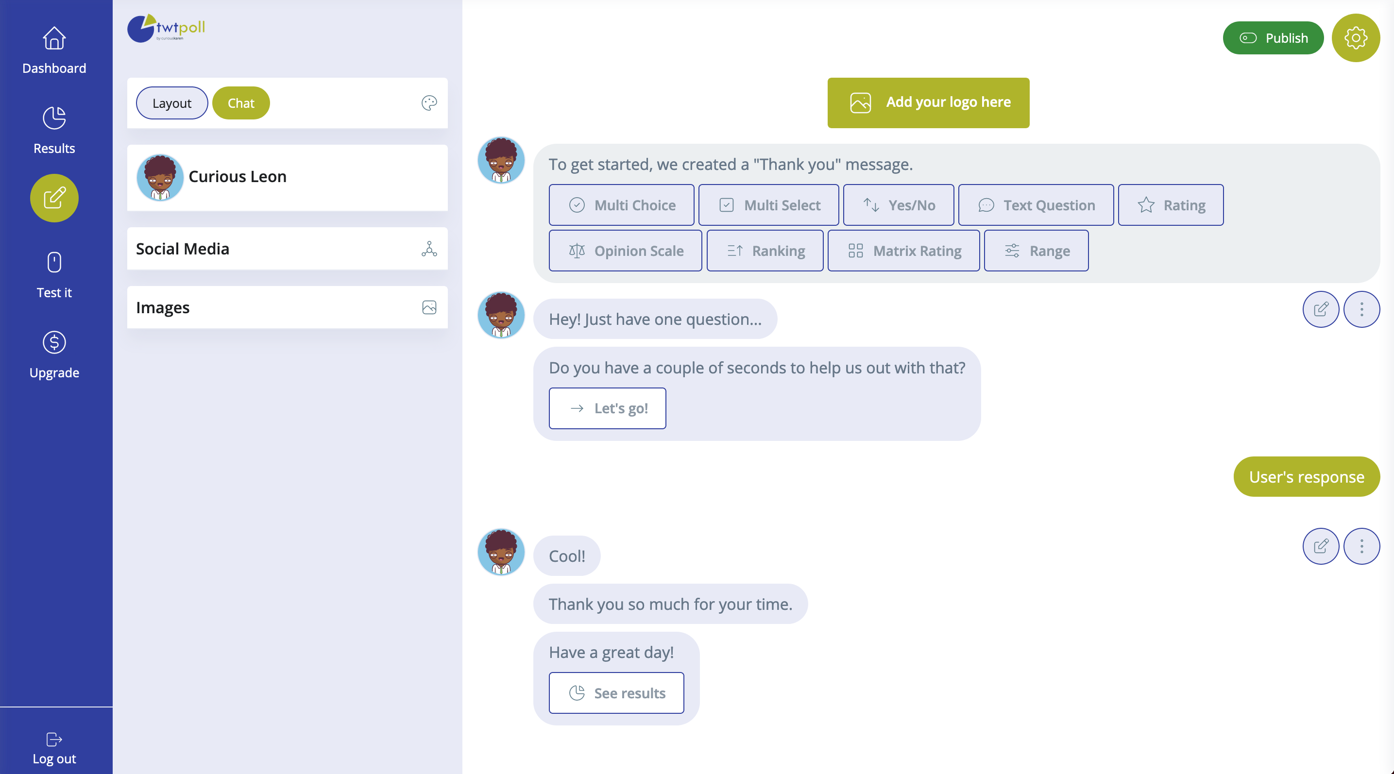Select the Multi Choice question type
Image resolution: width=1394 pixels, height=774 pixels.
pyautogui.click(x=621, y=205)
